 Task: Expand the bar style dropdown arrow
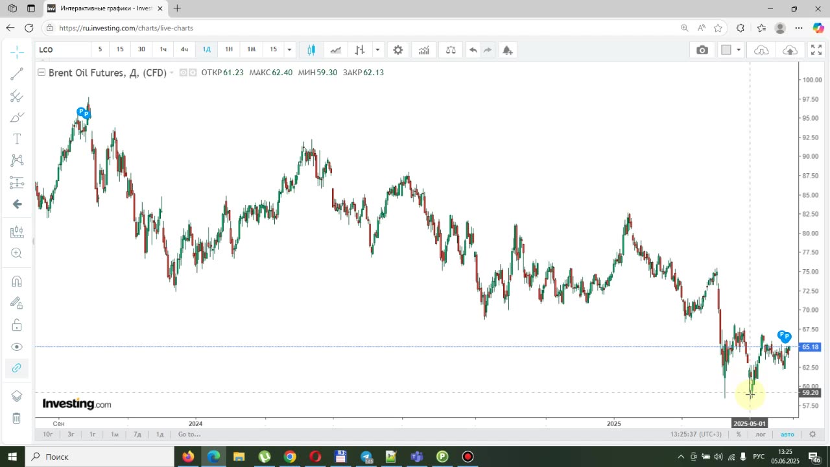(377, 50)
